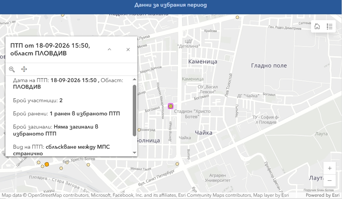Click the popup scrollbar thumb
Viewport: 342px width, 199px height.
coord(134,110)
